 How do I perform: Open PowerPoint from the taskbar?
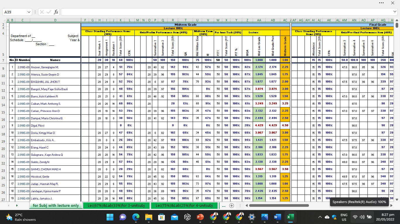point(200,217)
